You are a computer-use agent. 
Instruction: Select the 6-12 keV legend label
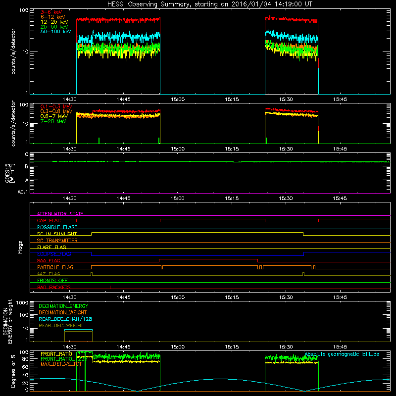click(x=52, y=17)
